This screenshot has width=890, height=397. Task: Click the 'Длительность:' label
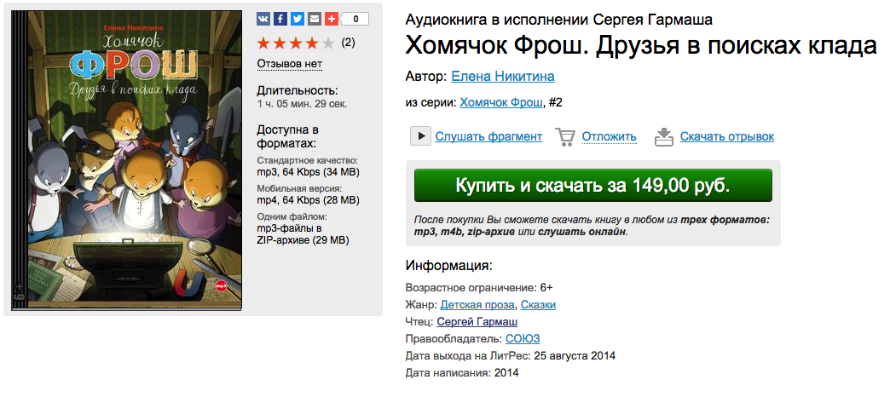click(x=298, y=91)
